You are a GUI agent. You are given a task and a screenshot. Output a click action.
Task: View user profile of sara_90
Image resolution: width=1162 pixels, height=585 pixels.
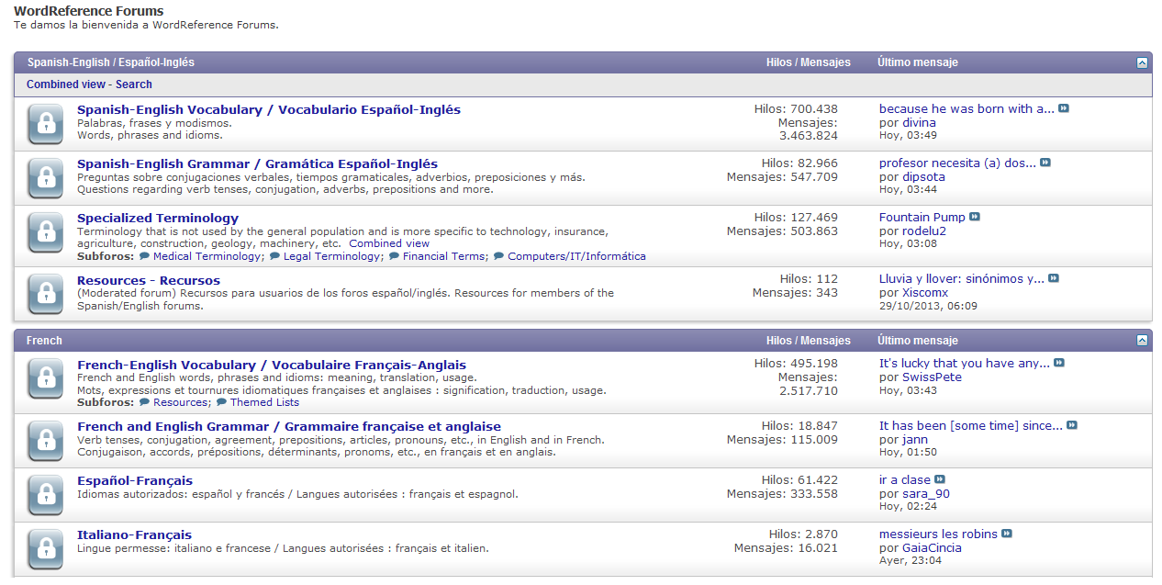coord(926,494)
